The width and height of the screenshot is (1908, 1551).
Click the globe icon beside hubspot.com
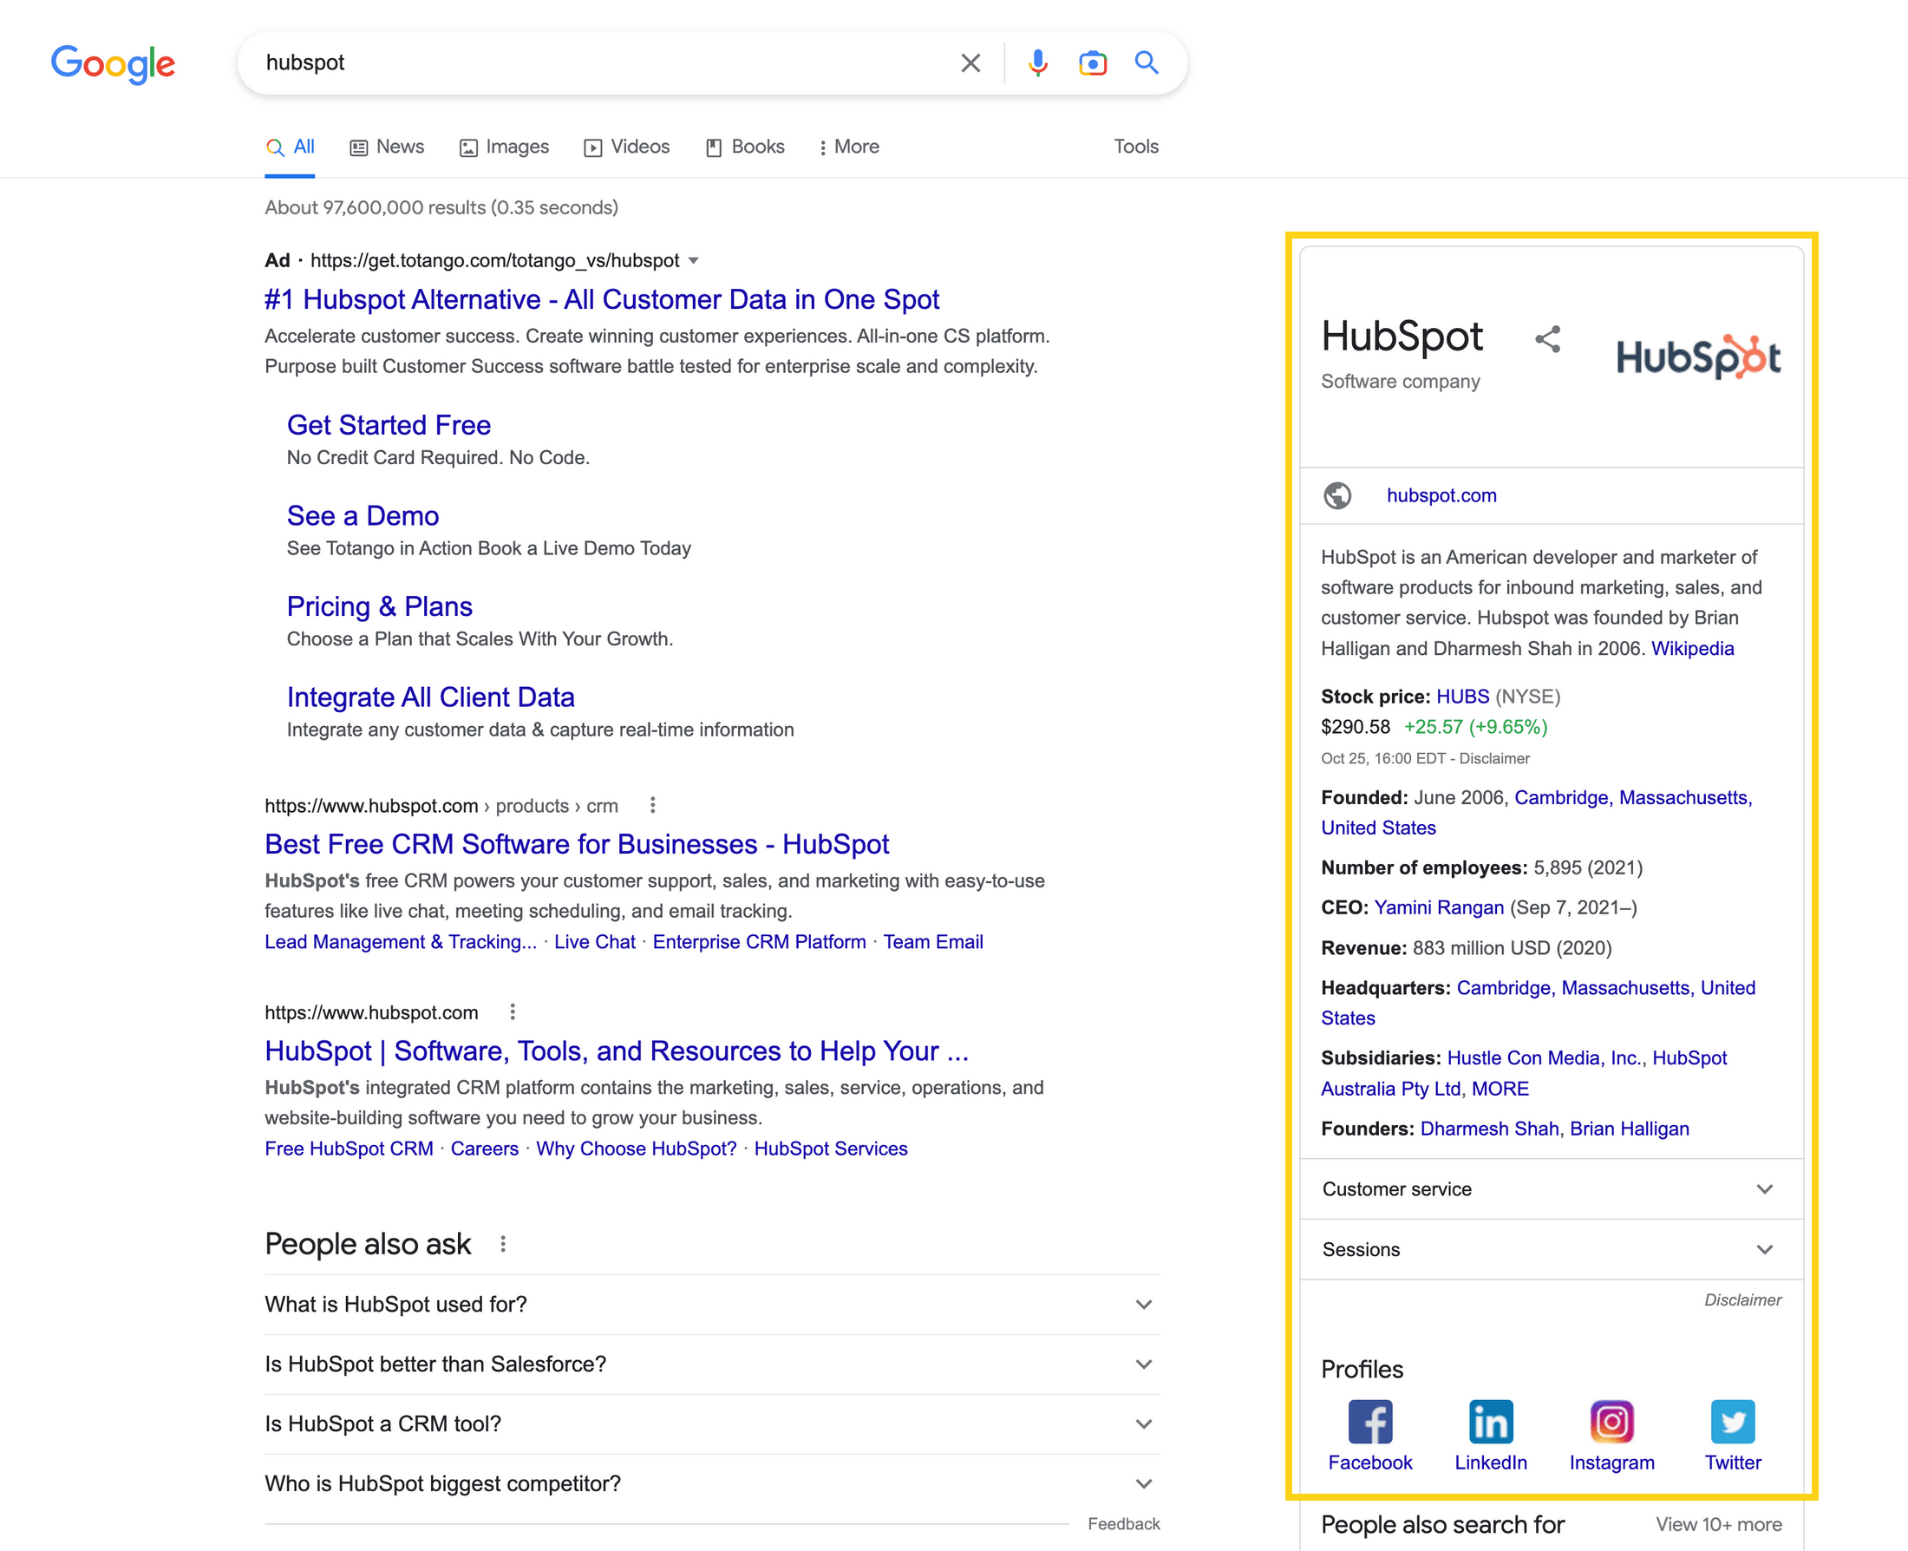click(x=1337, y=495)
